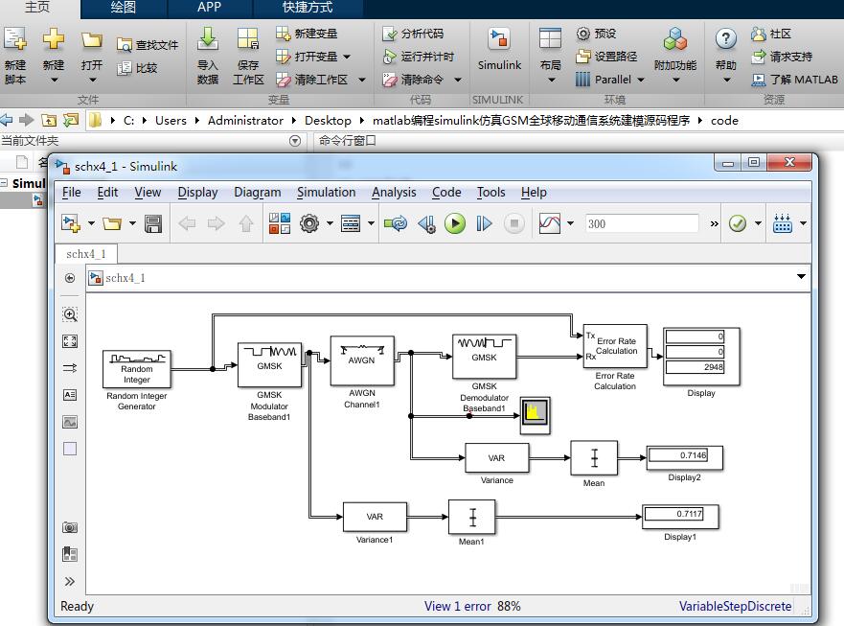Click the 请求支持 button
The image size is (844, 626).
[782, 57]
